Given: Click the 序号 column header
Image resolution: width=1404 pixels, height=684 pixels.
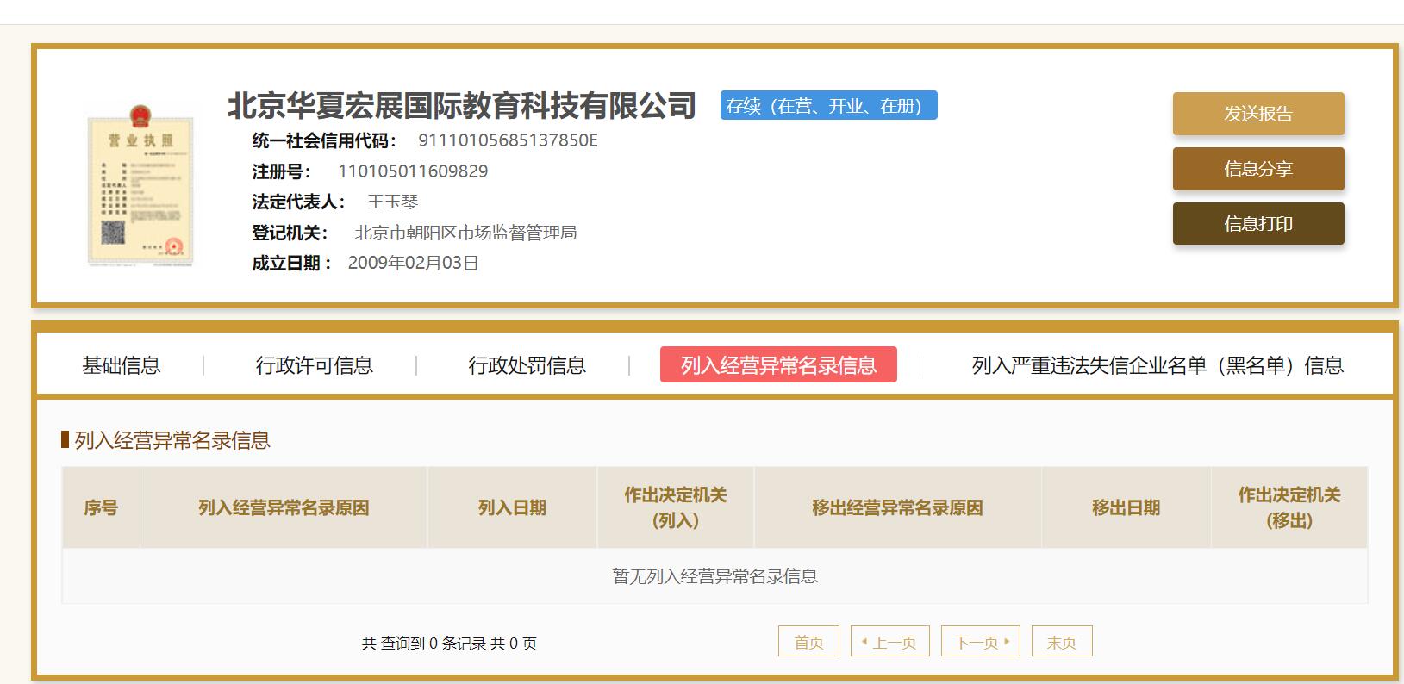Looking at the screenshot, I should tap(101, 507).
